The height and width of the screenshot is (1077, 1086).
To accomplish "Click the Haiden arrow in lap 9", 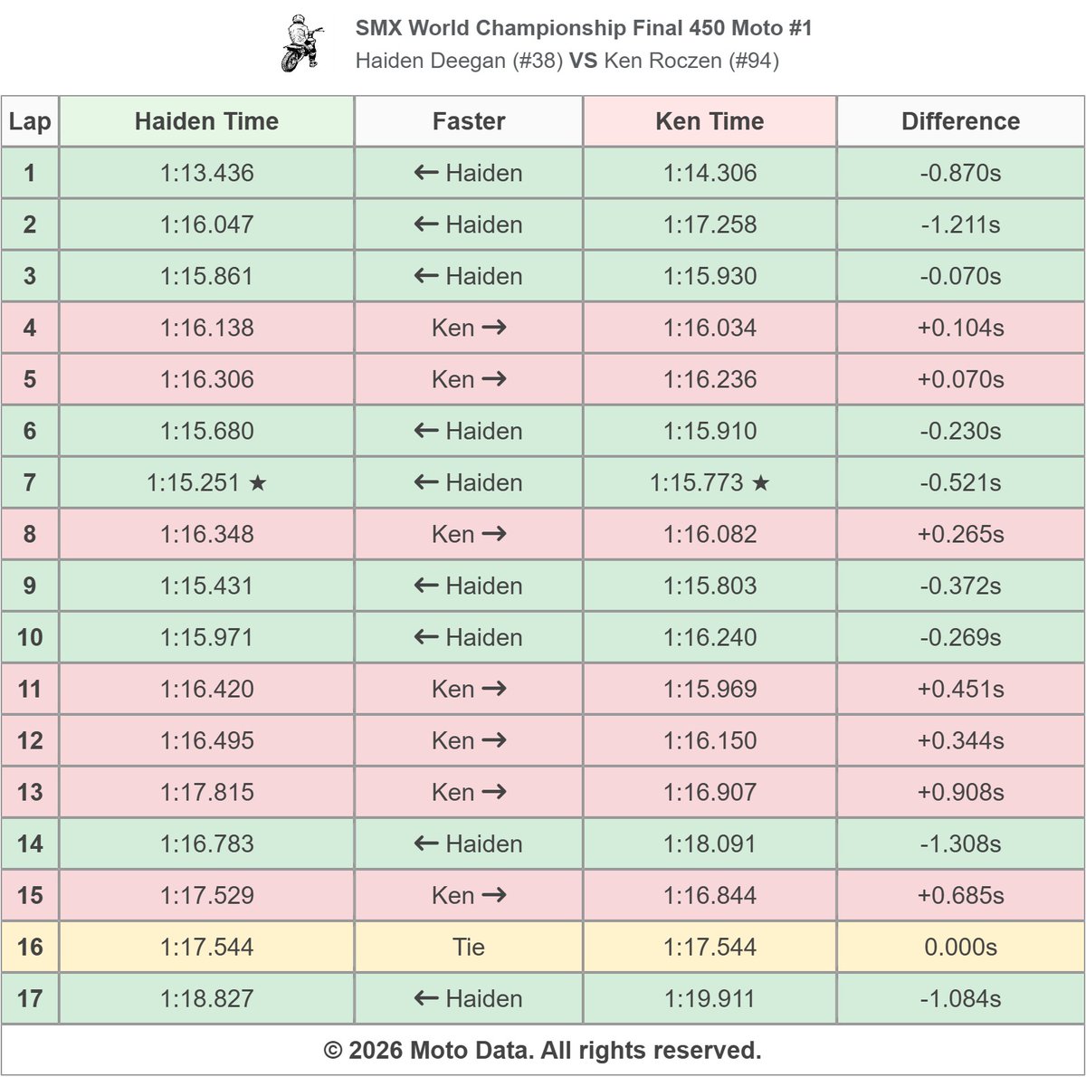I will 469,586.
